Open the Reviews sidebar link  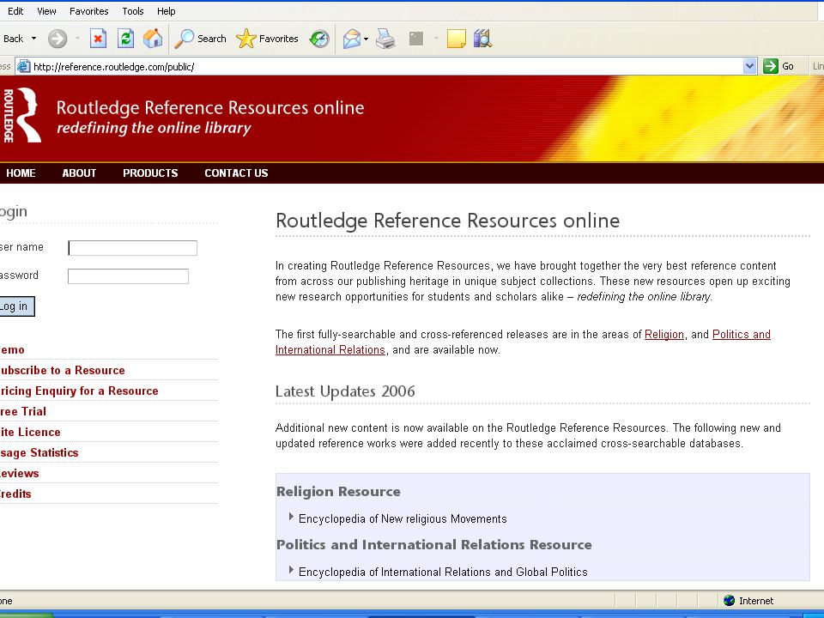click(20, 473)
